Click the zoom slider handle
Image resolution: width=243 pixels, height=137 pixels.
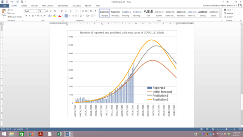(226, 129)
